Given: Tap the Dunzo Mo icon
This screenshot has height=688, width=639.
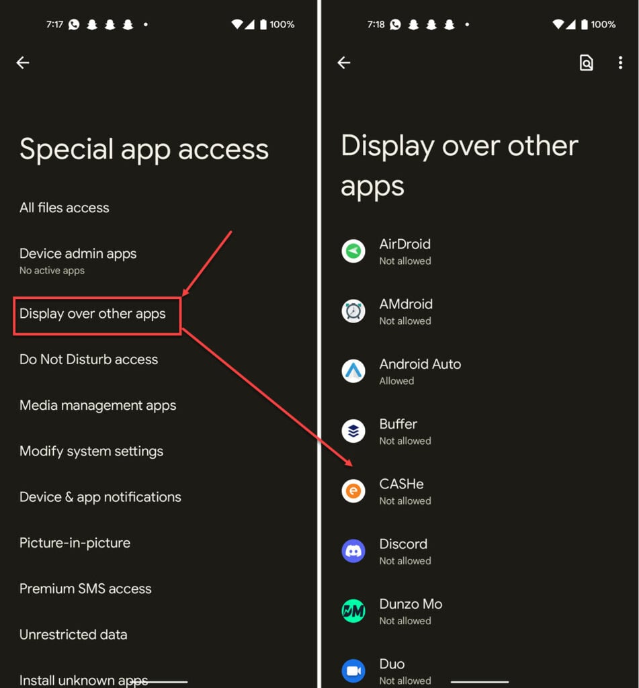Looking at the screenshot, I should 353,611.
